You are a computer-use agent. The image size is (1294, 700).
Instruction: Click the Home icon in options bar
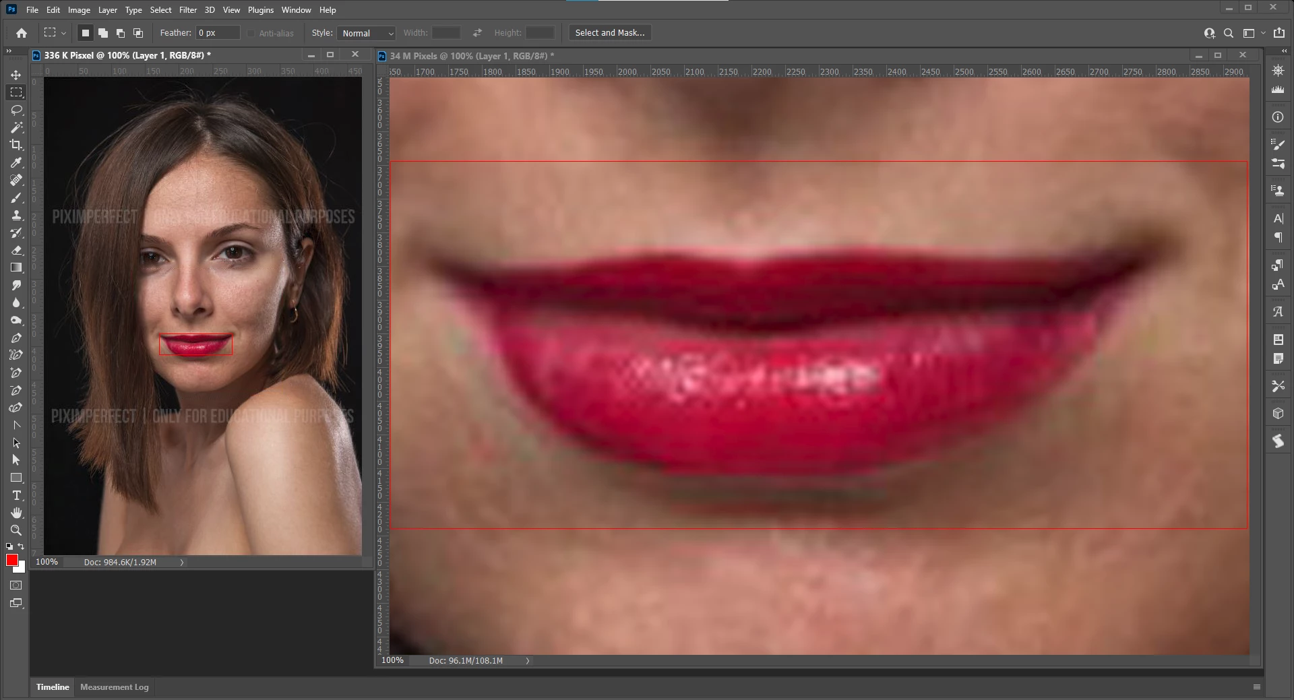coord(22,33)
